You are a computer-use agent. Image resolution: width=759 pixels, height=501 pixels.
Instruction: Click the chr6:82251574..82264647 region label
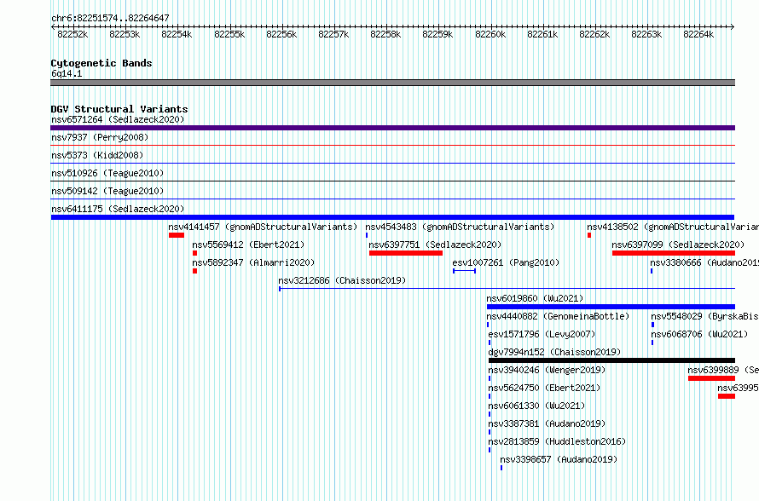(110, 18)
